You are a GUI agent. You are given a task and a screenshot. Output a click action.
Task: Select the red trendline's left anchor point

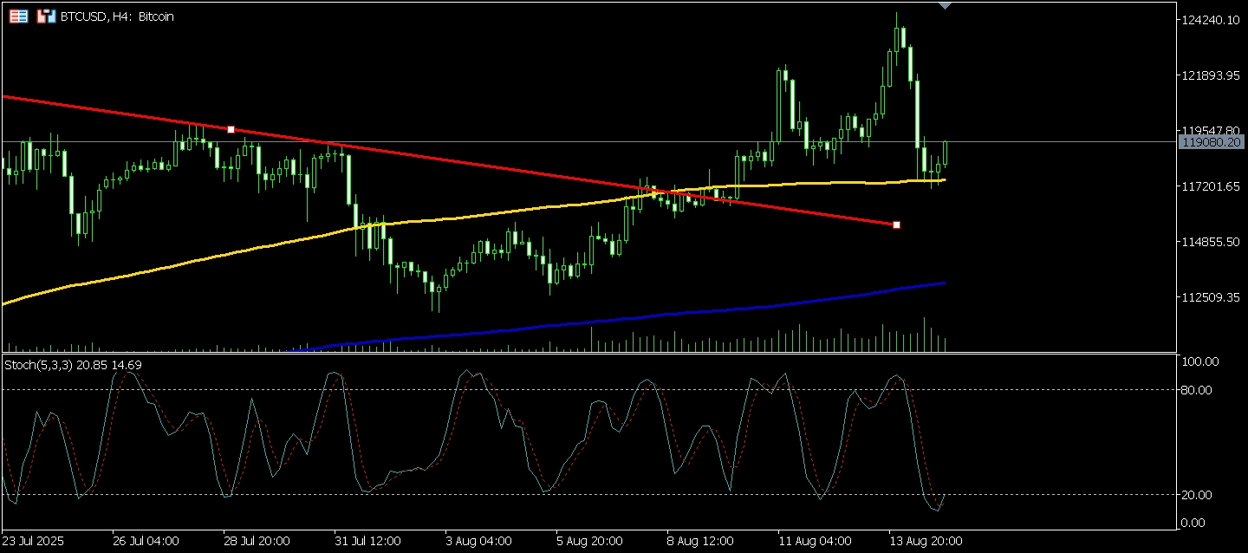[x=231, y=129]
